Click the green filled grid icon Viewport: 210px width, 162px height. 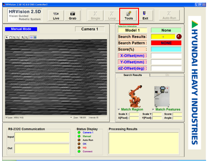coord(35,37)
